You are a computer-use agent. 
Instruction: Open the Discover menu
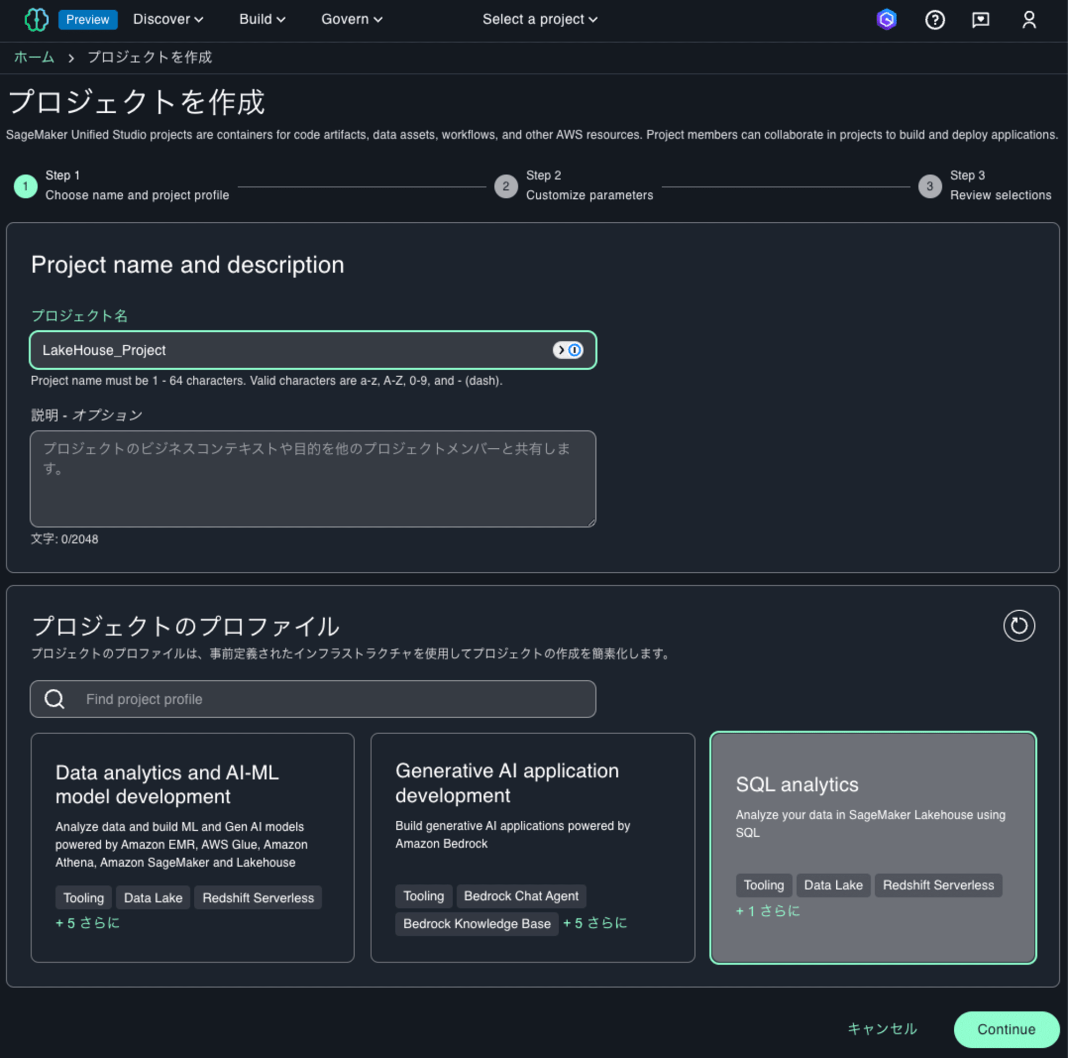[168, 19]
